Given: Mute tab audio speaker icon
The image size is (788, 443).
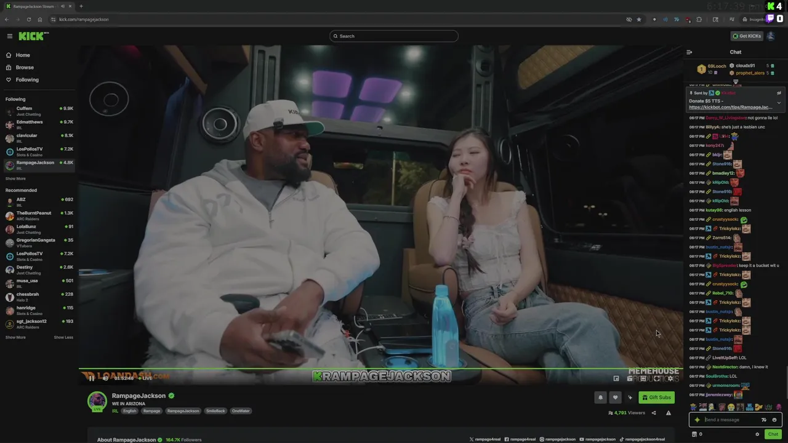Looking at the screenshot, I should [x=63, y=7].
